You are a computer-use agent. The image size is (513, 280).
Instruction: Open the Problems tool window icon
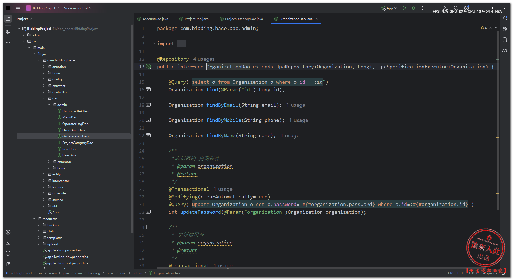pyautogui.click(x=8, y=253)
